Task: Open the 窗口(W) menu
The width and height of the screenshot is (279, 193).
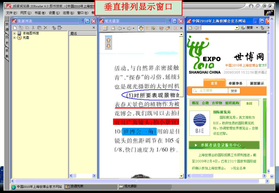Action: 83,13
